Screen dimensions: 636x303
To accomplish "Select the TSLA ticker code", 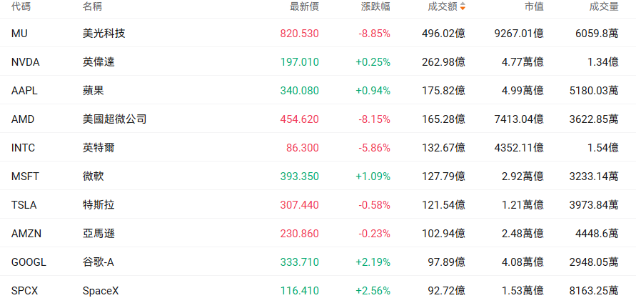I will tap(24, 205).
